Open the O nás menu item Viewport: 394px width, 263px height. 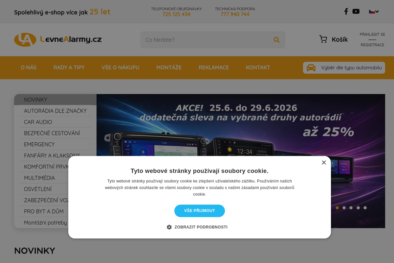(29, 67)
